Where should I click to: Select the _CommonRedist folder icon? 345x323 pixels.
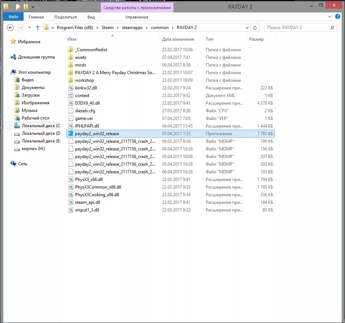(70, 49)
